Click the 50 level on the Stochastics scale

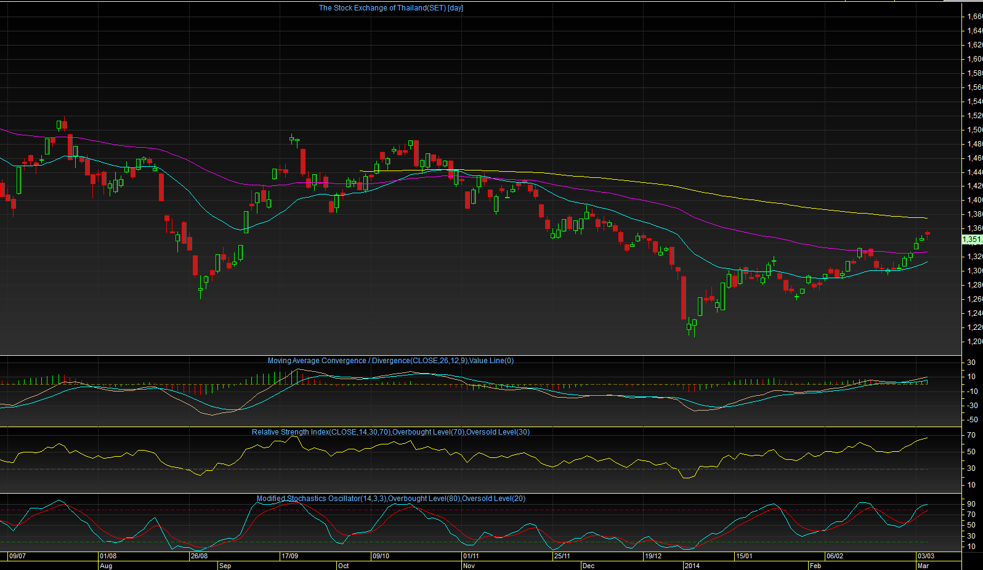click(x=971, y=525)
